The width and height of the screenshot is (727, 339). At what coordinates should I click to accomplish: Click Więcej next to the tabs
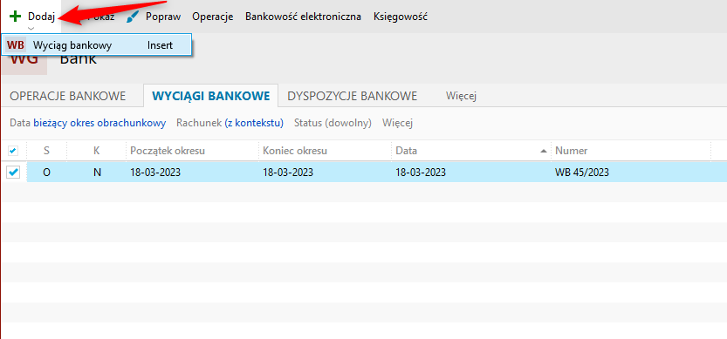point(462,96)
